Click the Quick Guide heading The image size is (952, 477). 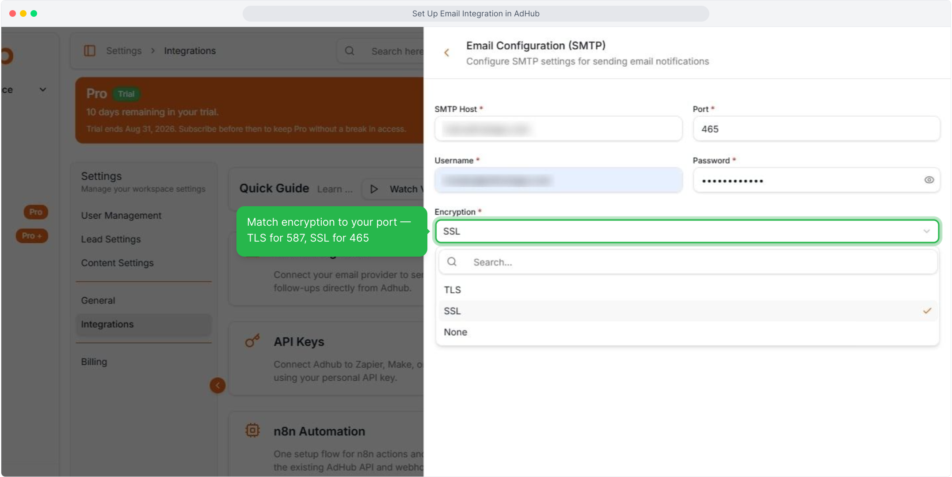pyautogui.click(x=274, y=189)
